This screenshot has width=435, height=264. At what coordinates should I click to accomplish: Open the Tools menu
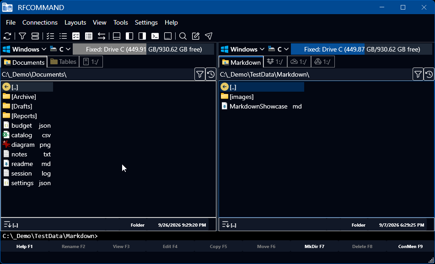[121, 22]
